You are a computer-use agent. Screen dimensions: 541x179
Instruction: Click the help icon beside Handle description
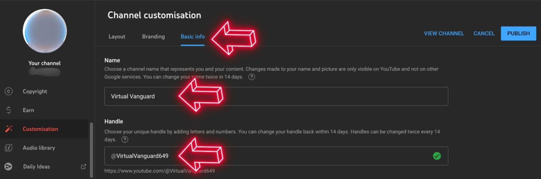pyautogui.click(x=125, y=139)
